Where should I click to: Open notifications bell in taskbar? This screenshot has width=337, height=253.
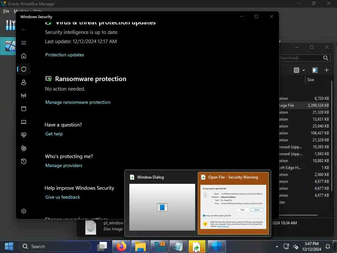327,246
